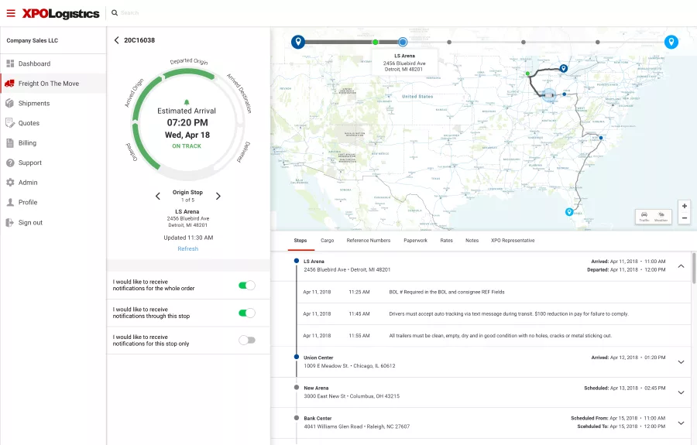This screenshot has width=697, height=445.
Task: Show the Traffic layer on the map
Action: 644,217
